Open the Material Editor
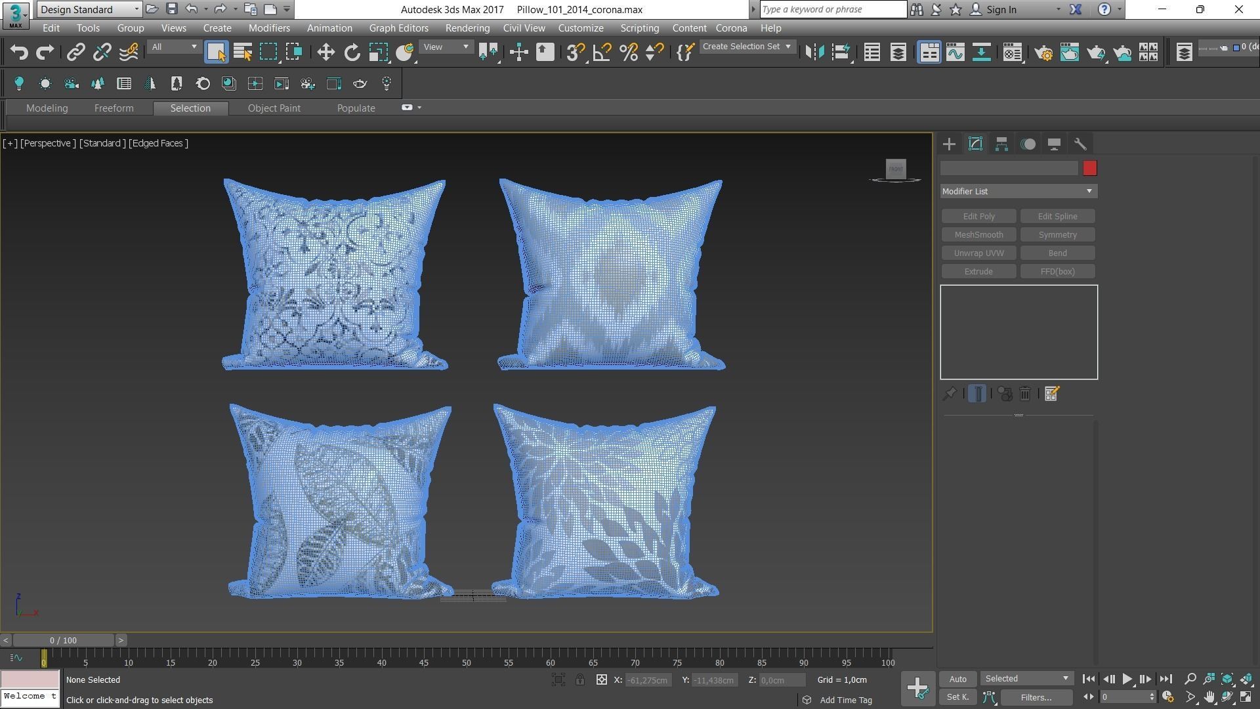Screen dimensions: 1260x709 (1013, 53)
